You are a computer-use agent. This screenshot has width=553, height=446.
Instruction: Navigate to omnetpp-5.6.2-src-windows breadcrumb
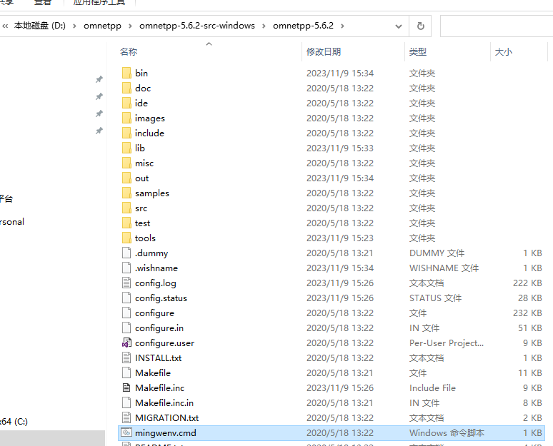[196, 26]
